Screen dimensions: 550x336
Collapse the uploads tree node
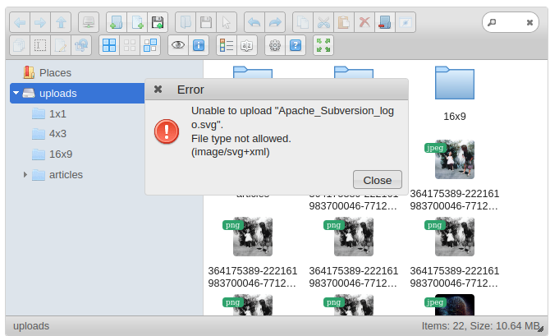click(16, 93)
